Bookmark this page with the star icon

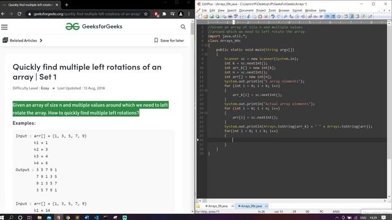146,14
